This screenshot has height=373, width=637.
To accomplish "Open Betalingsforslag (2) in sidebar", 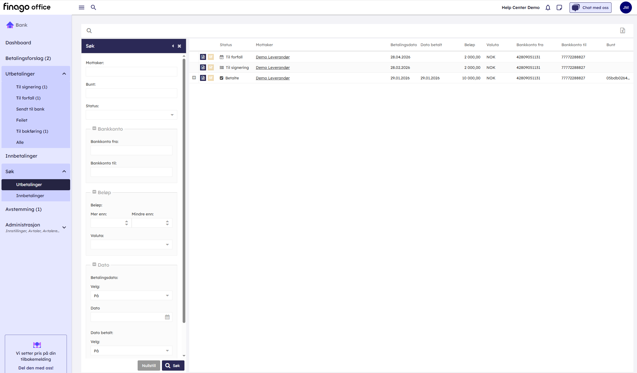I will click(28, 58).
